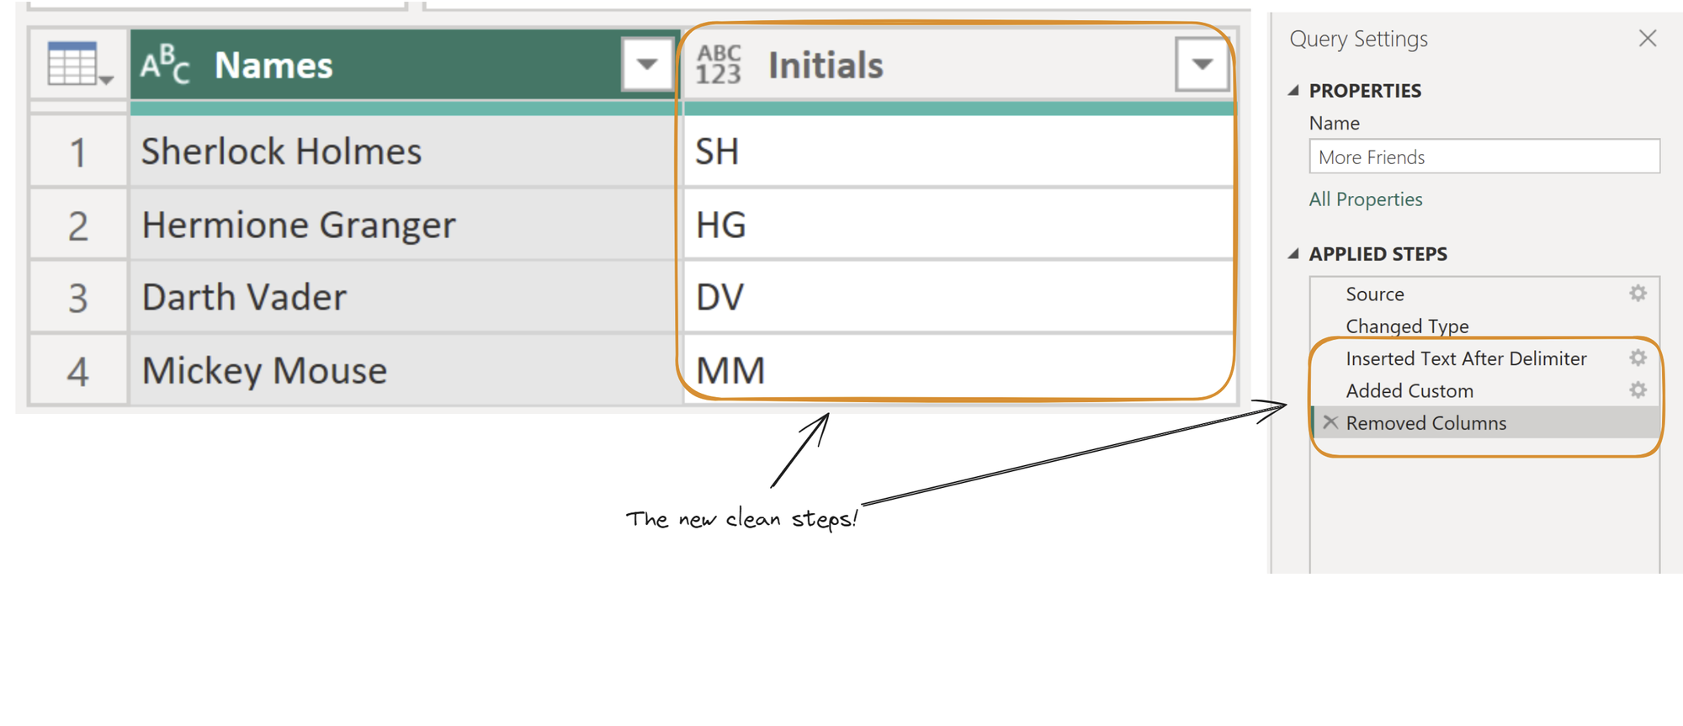Select the Source applied step
The height and width of the screenshot is (726, 1683).
click(1375, 294)
